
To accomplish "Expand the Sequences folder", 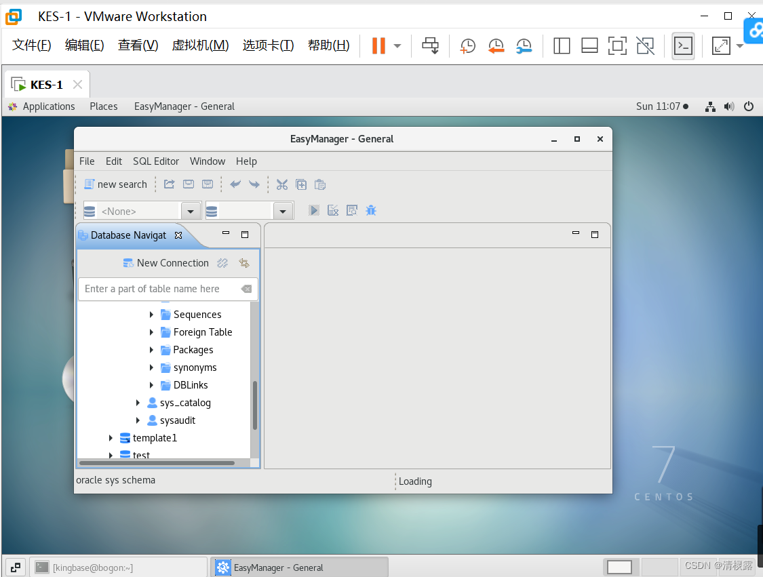I will 151,315.
